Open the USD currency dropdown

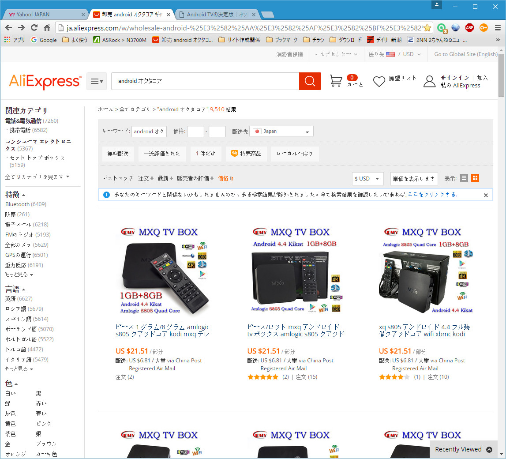tap(368, 178)
